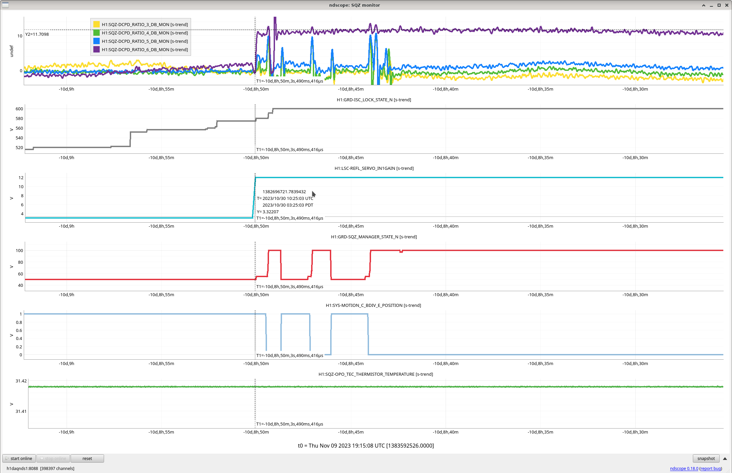Click the blue RATIO_5_DB_MON legend swatch

(x=96, y=41)
